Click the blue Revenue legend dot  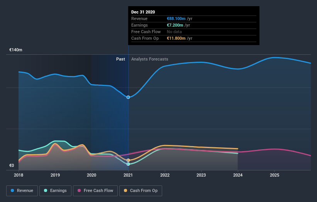coord(12,190)
